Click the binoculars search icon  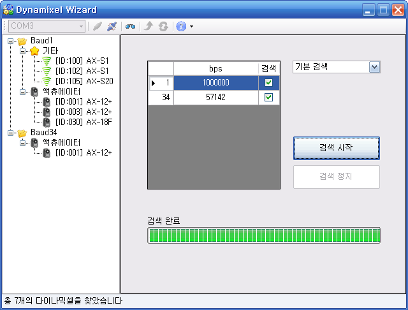[130, 26]
